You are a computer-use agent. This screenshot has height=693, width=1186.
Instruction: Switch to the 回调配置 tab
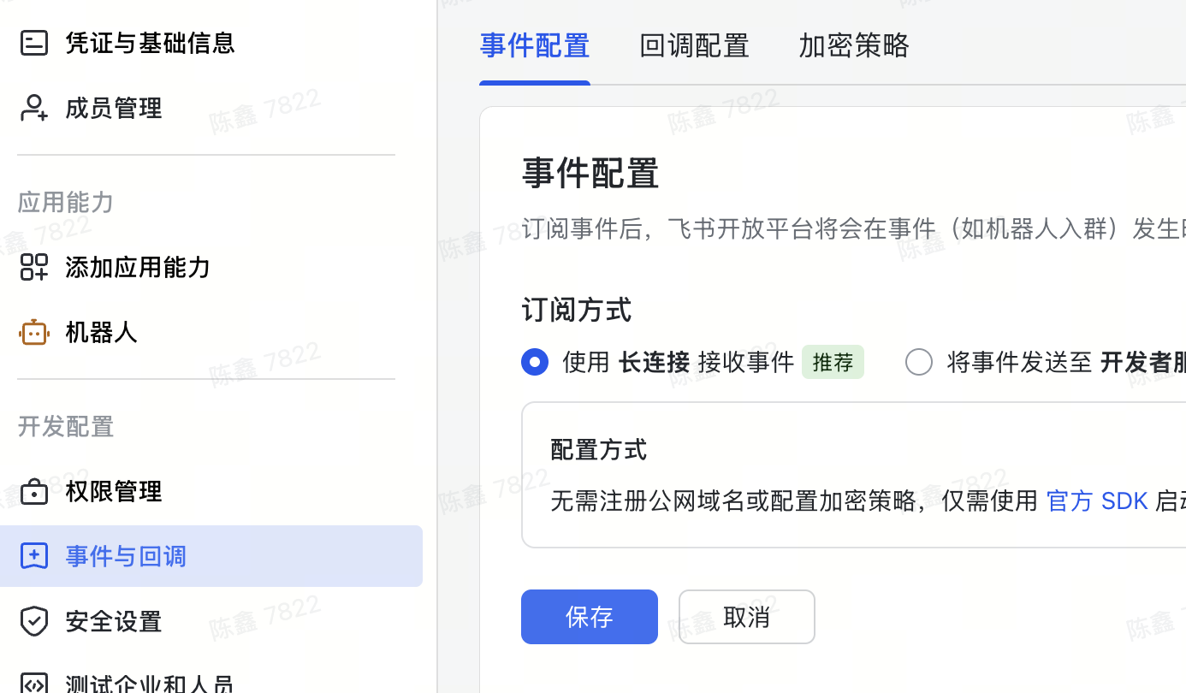click(694, 45)
